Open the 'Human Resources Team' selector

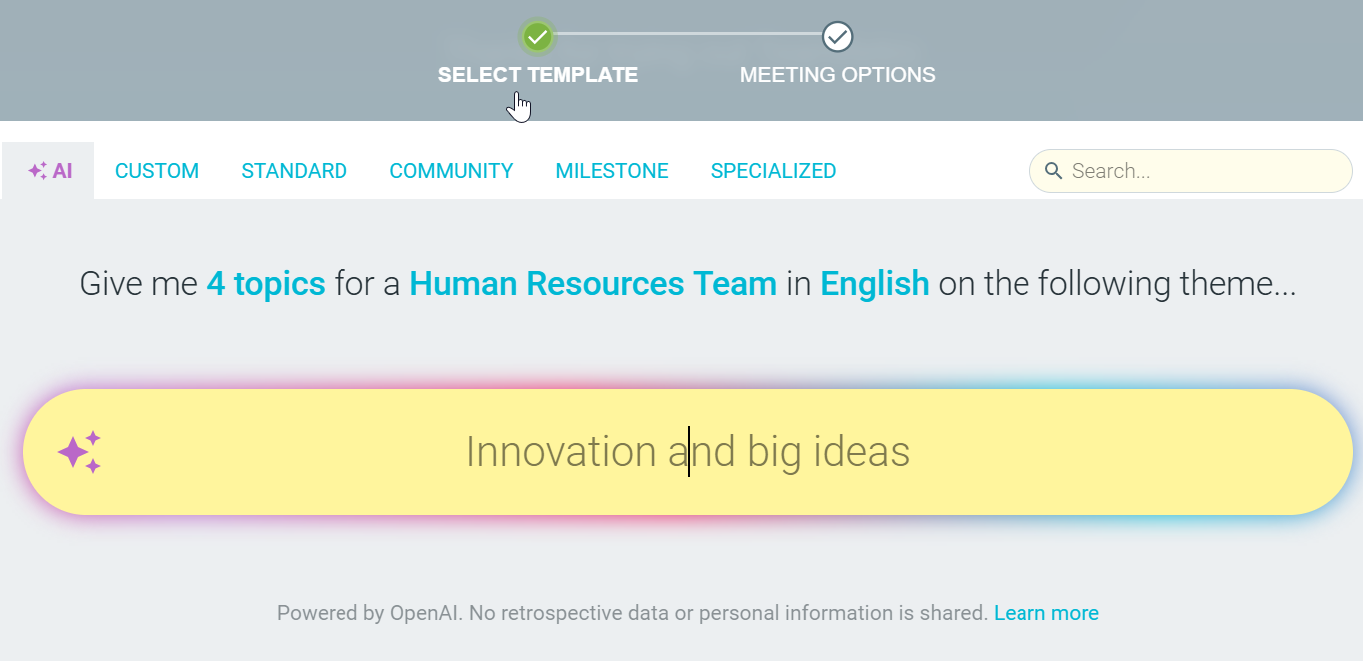(x=593, y=284)
